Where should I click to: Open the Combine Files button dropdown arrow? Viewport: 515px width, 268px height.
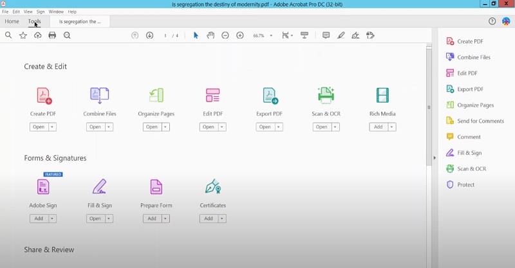tap(109, 127)
